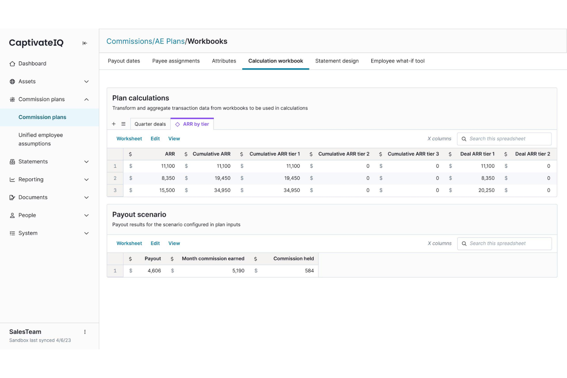Open the Attributes tab
The image size is (567, 378).
click(x=224, y=61)
